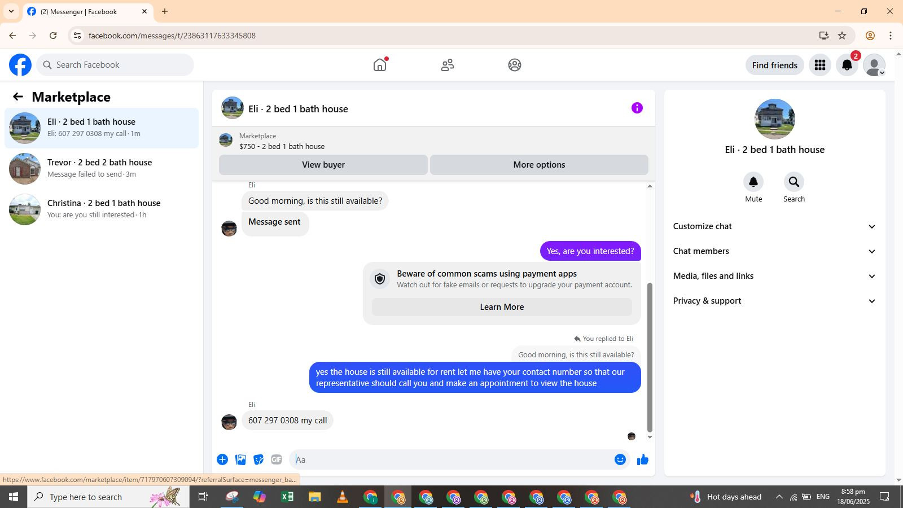Open the house thumbnail in right panel

[x=775, y=119]
